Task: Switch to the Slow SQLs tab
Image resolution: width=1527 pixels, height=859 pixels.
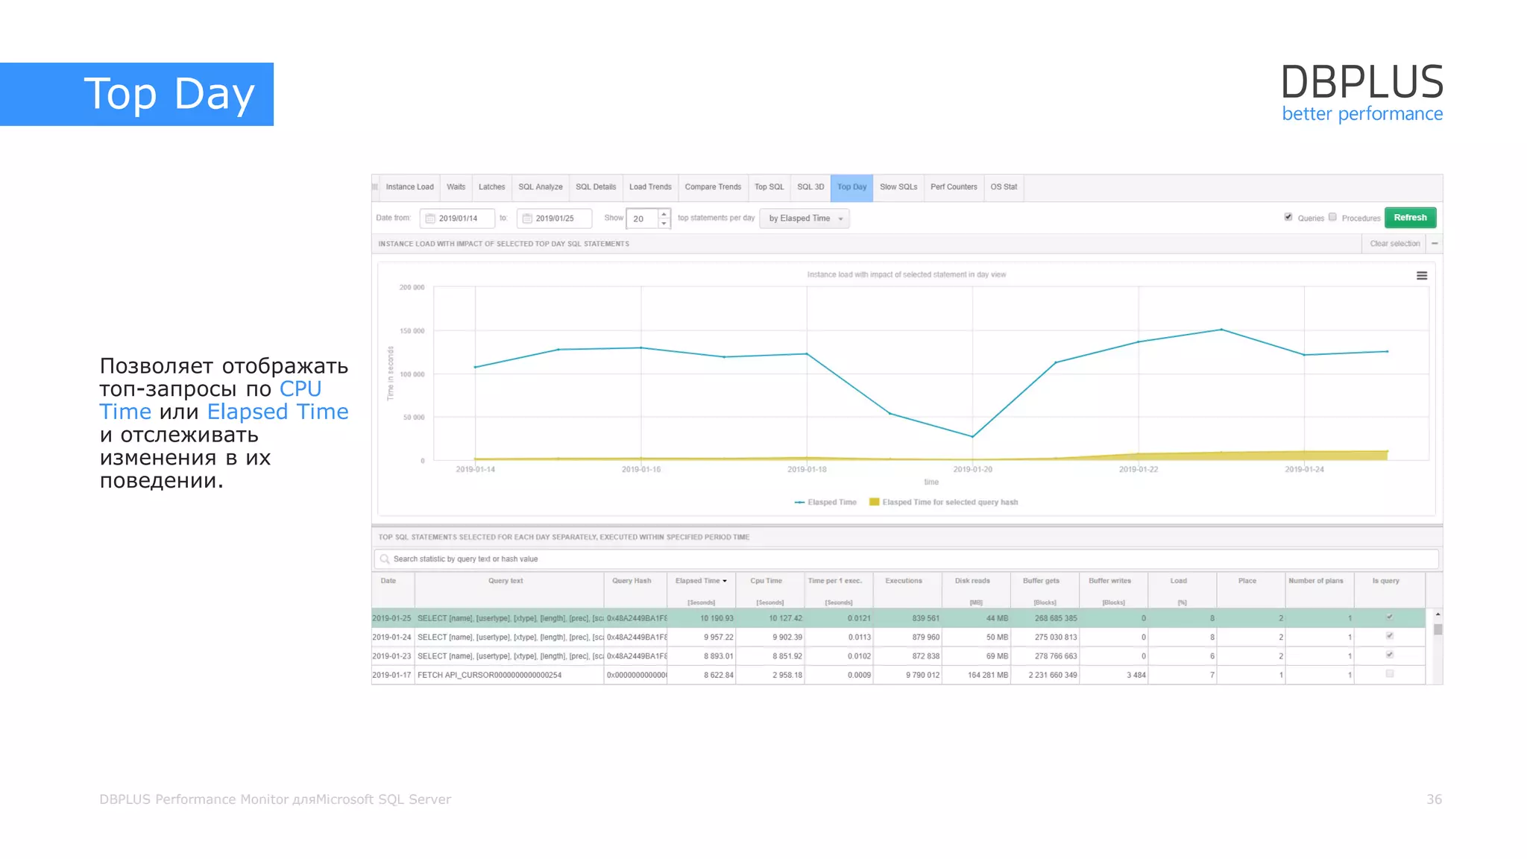Action: pyautogui.click(x=898, y=187)
